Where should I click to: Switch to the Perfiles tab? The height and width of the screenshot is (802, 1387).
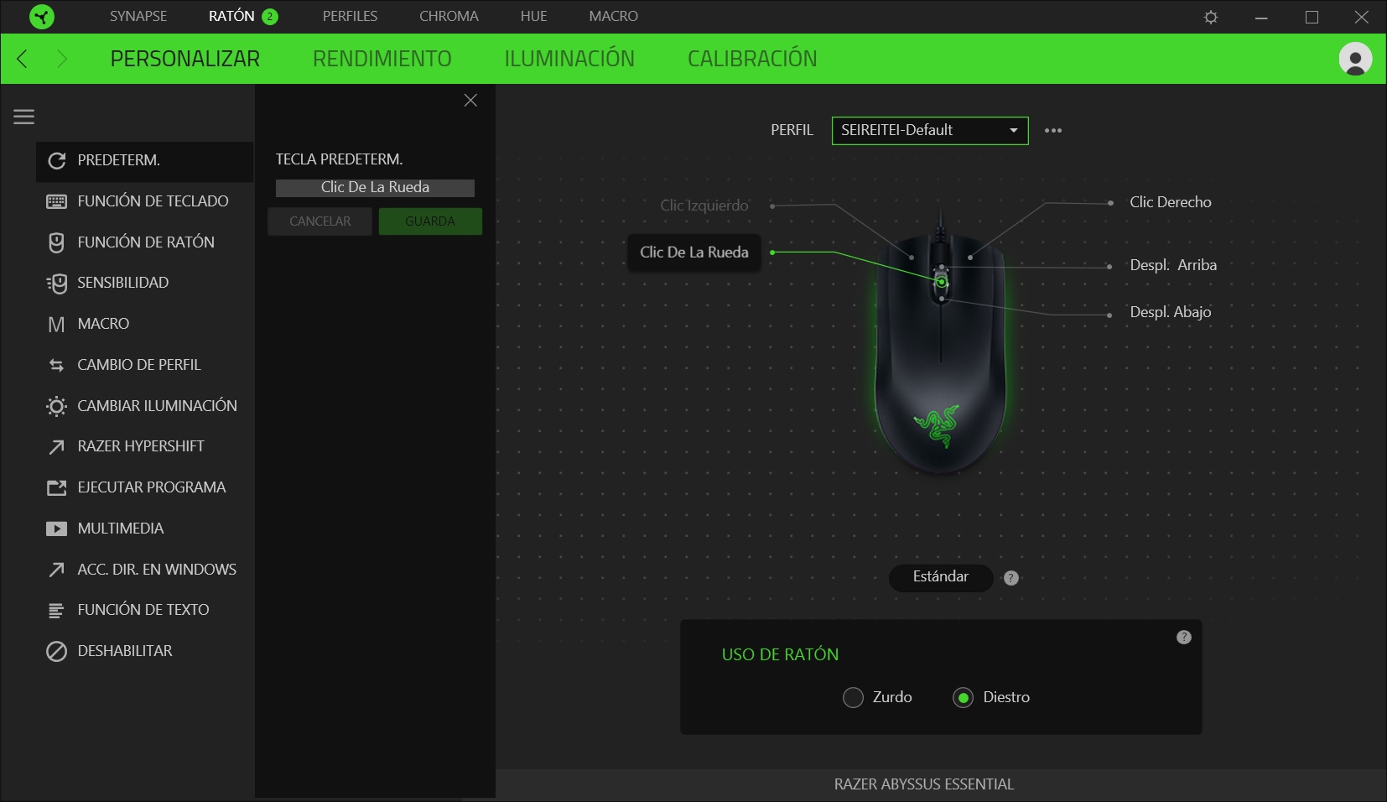[350, 17]
